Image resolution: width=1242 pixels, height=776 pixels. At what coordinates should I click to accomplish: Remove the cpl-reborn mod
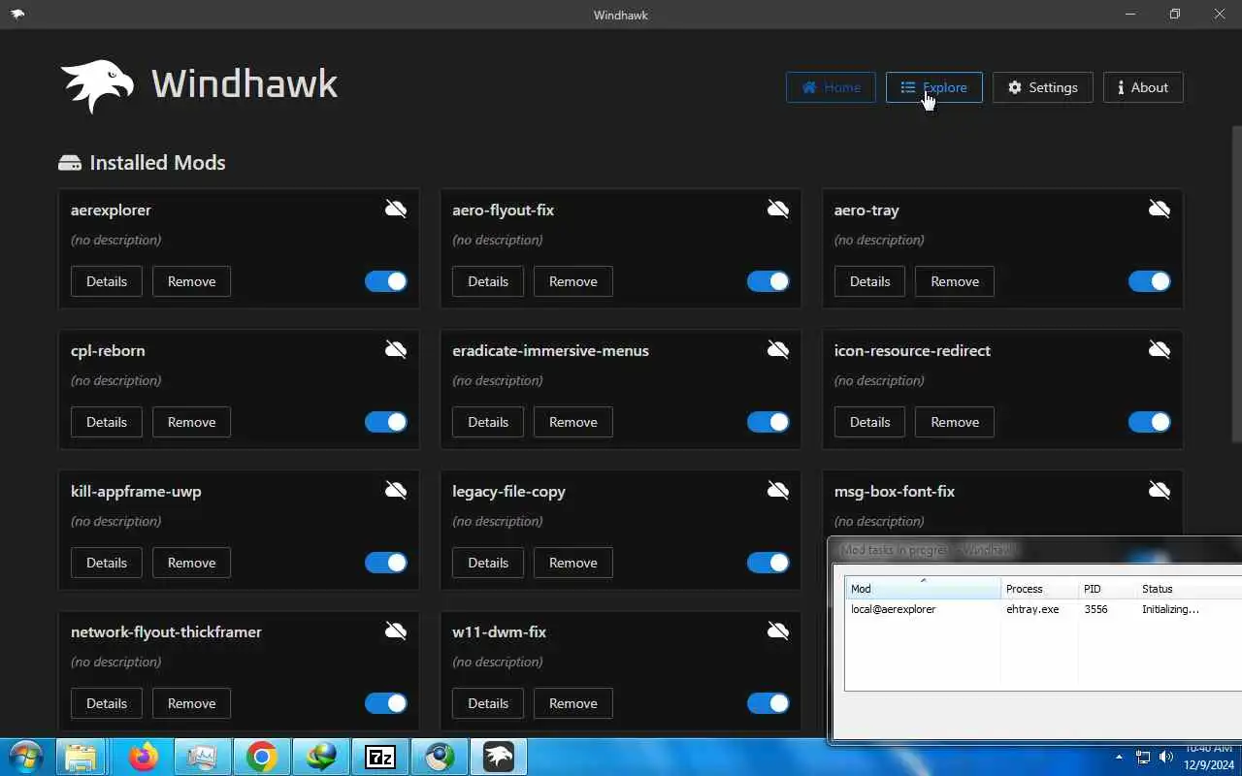191,422
